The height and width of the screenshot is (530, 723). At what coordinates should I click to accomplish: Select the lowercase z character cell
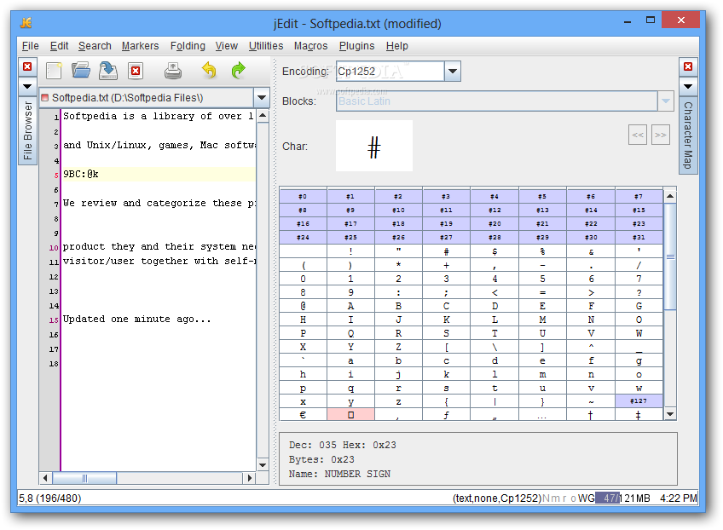tap(398, 401)
